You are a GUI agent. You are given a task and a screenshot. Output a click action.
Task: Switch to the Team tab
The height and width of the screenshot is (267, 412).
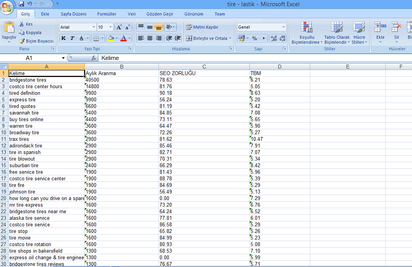coord(220,14)
